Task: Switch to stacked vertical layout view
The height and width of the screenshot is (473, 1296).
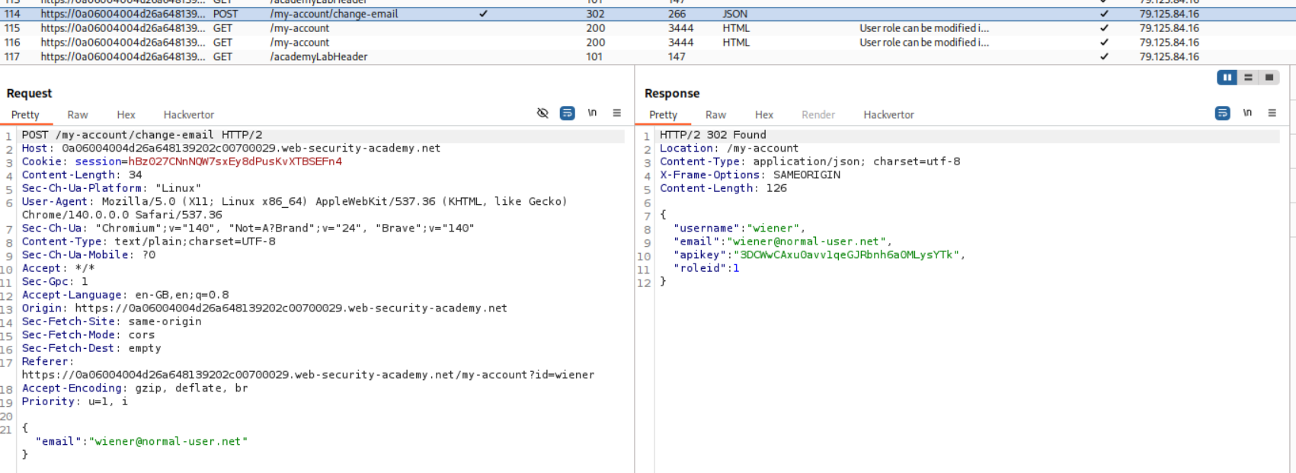Action: click(x=1248, y=77)
